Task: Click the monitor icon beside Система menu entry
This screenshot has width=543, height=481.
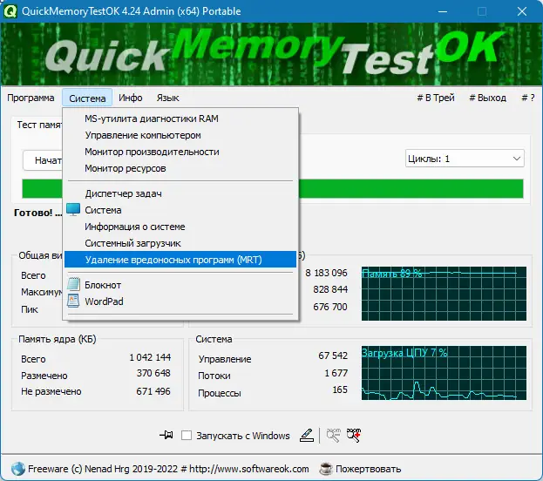Action: (73, 210)
